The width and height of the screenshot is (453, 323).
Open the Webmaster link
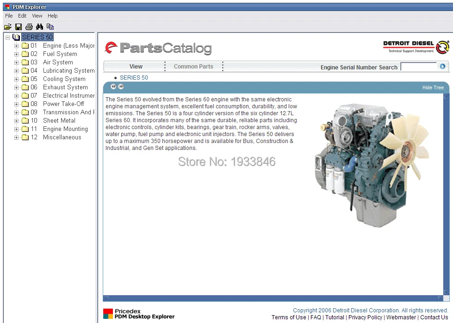pos(401,317)
